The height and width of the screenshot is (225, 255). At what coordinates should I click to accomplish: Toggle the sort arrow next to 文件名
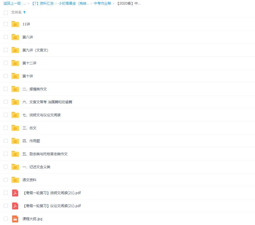[x=24, y=12]
